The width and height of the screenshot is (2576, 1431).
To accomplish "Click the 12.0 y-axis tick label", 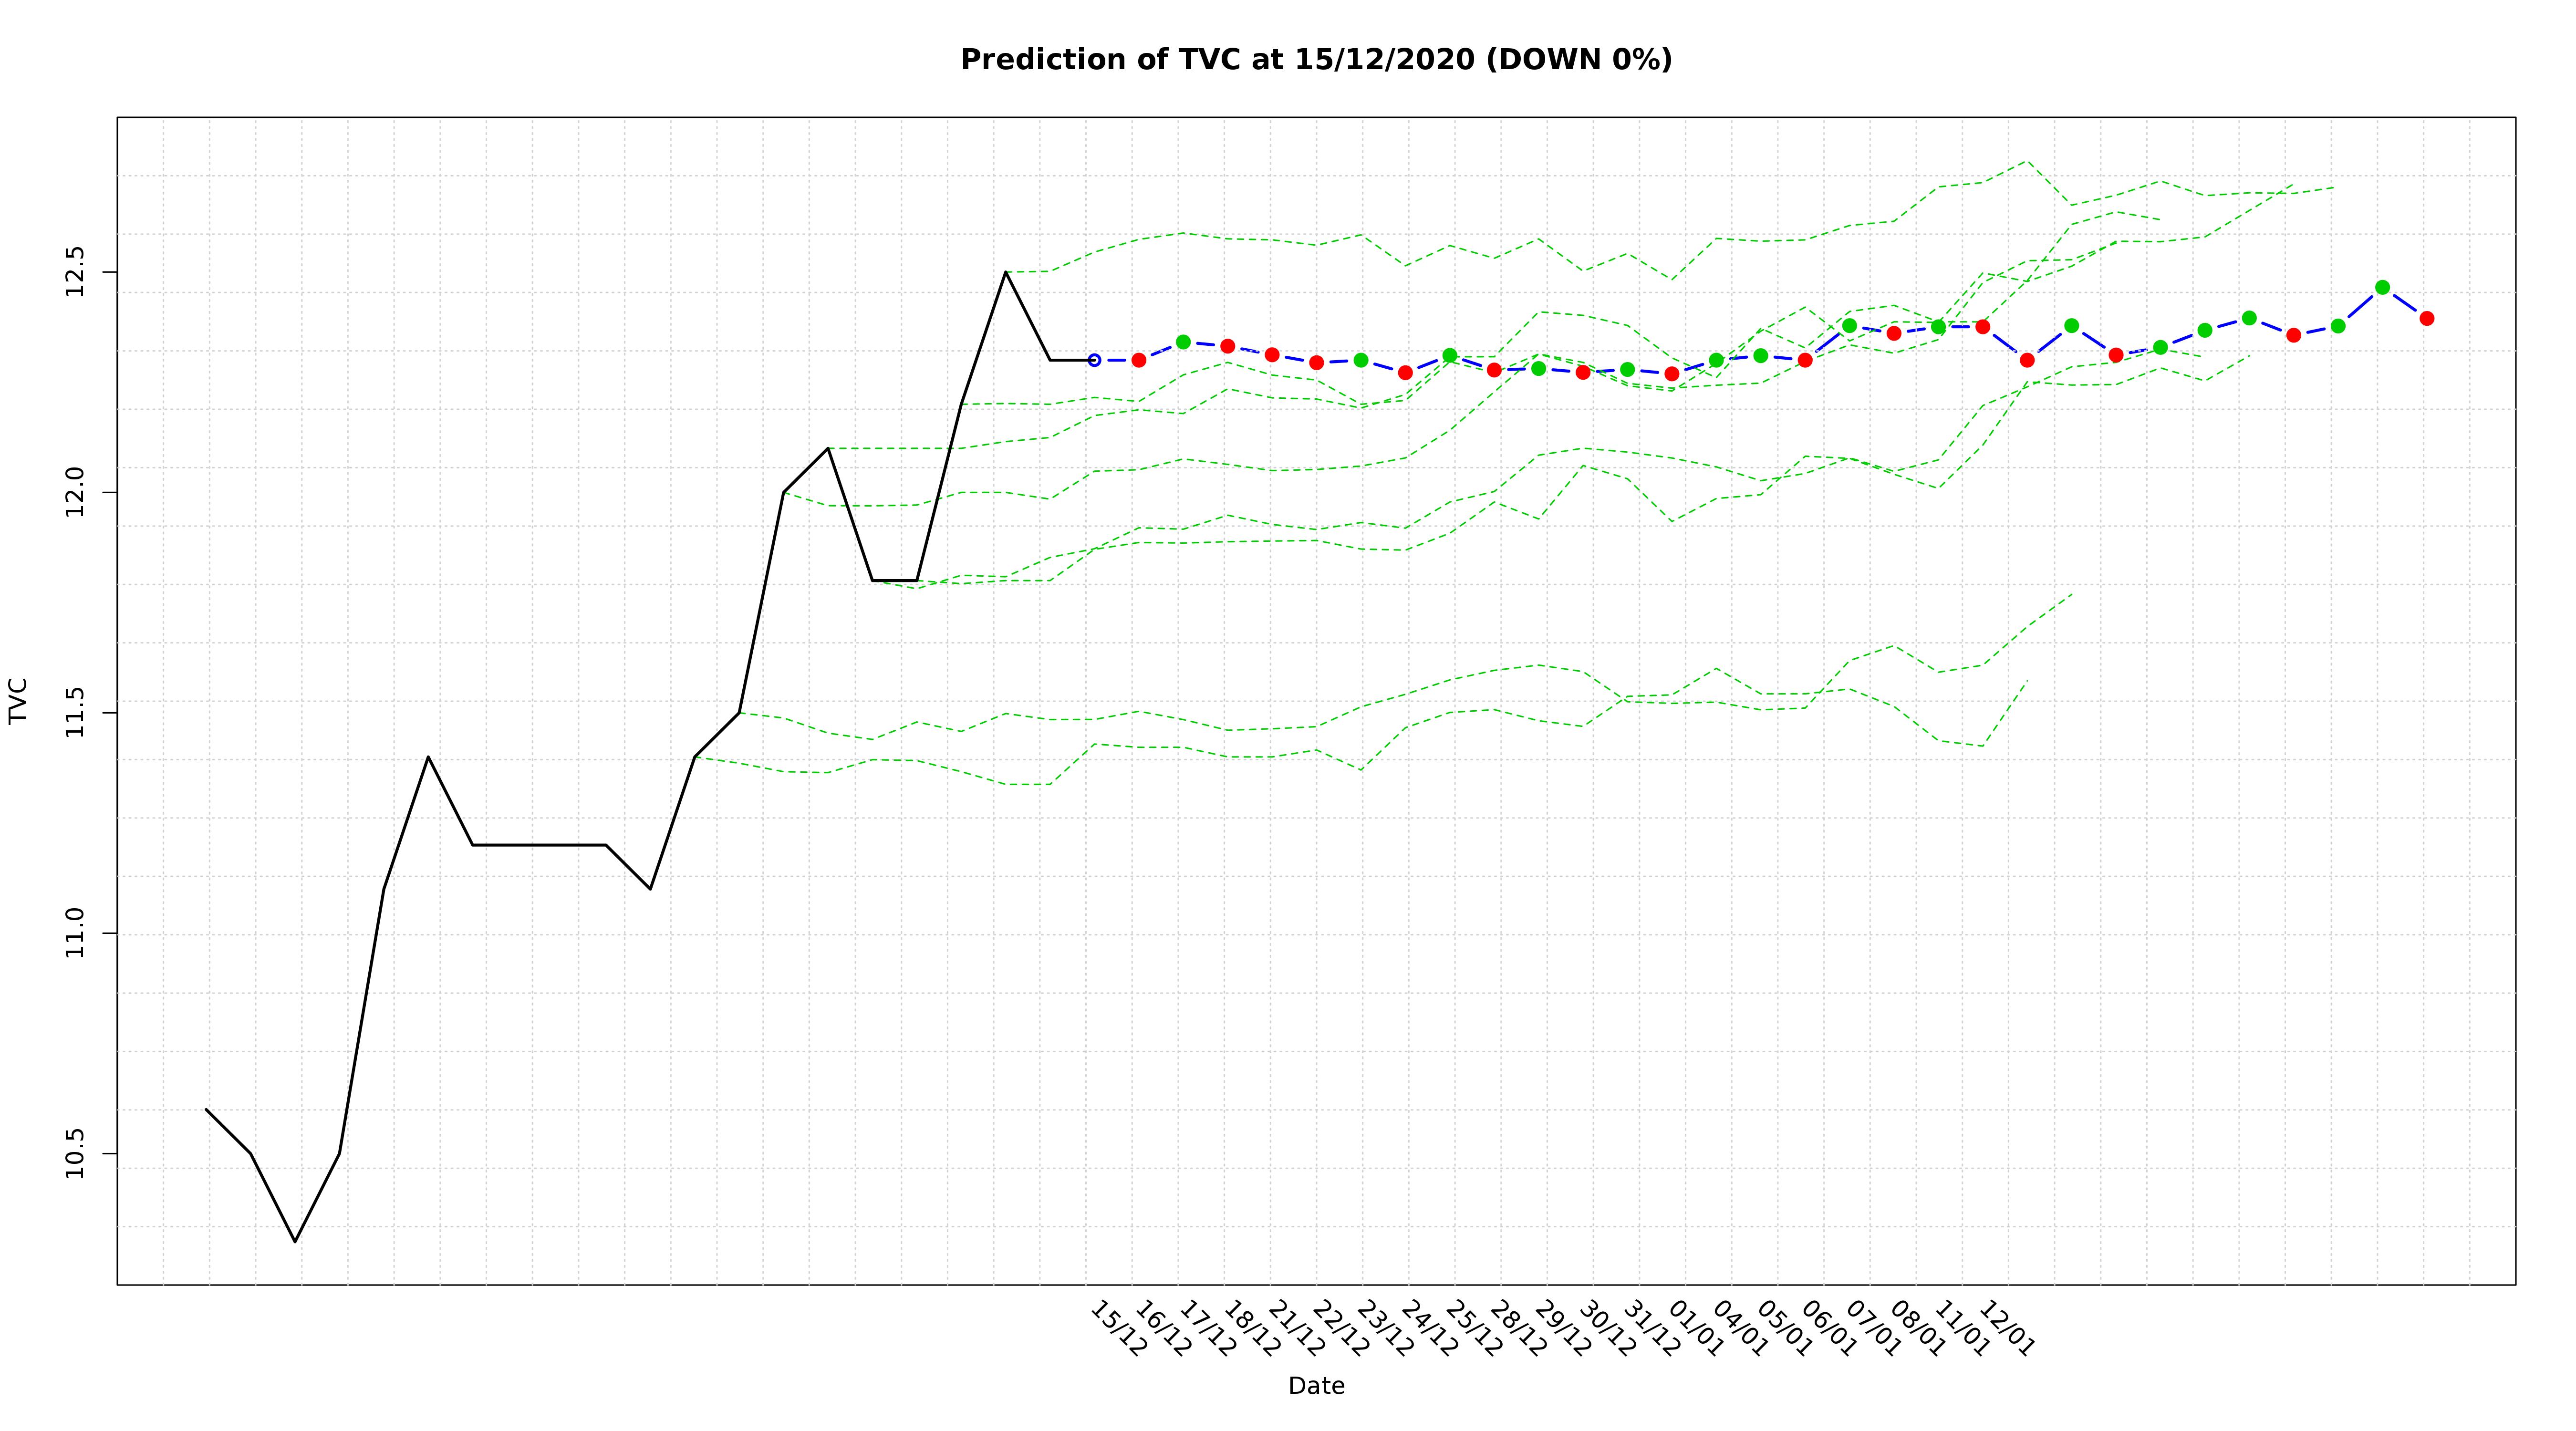I will (x=76, y=492).
